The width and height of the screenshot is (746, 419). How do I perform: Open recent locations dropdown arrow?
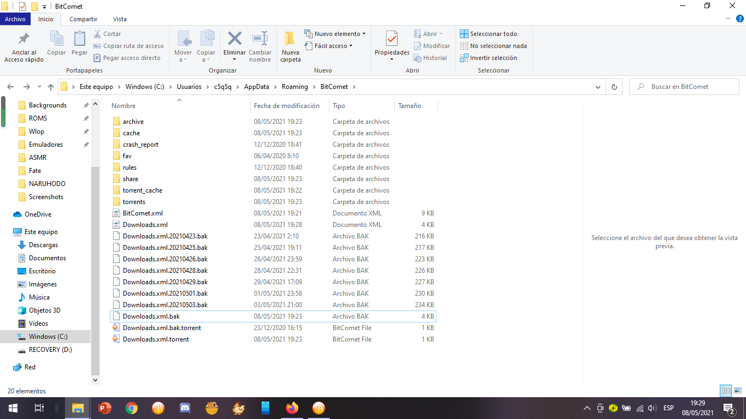pyautogui.click(x=39, y=87)
